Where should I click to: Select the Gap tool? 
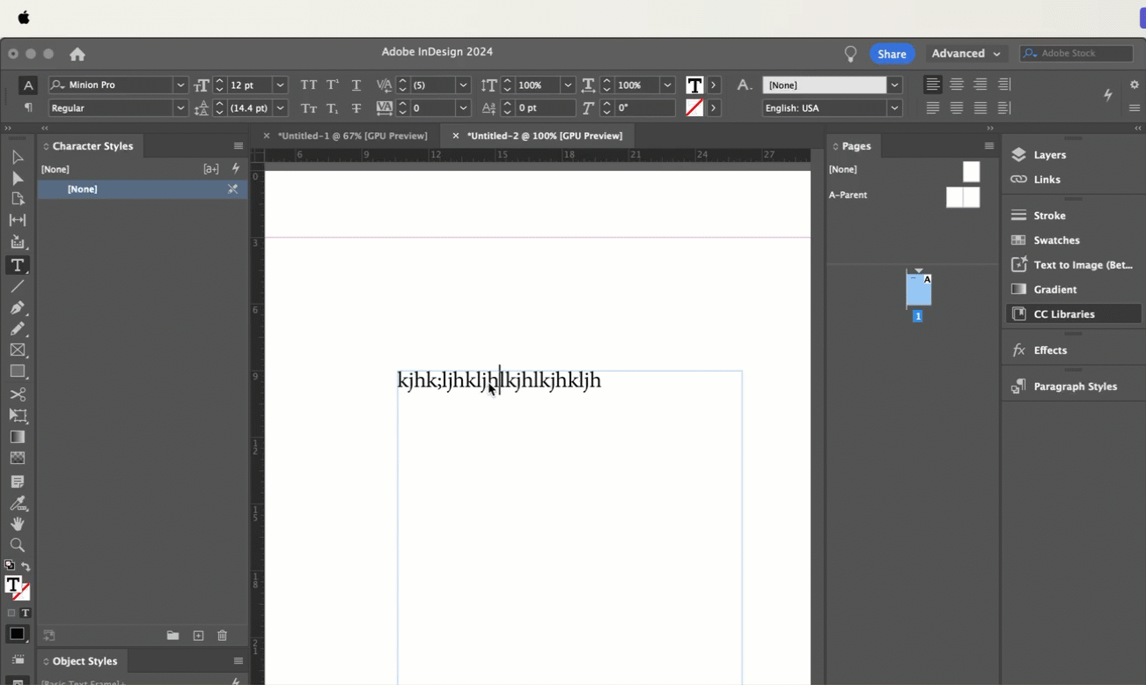[x=18, y=220]
